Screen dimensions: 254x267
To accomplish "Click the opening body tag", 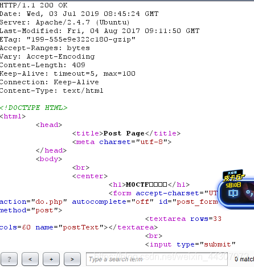I will point(49,159).
